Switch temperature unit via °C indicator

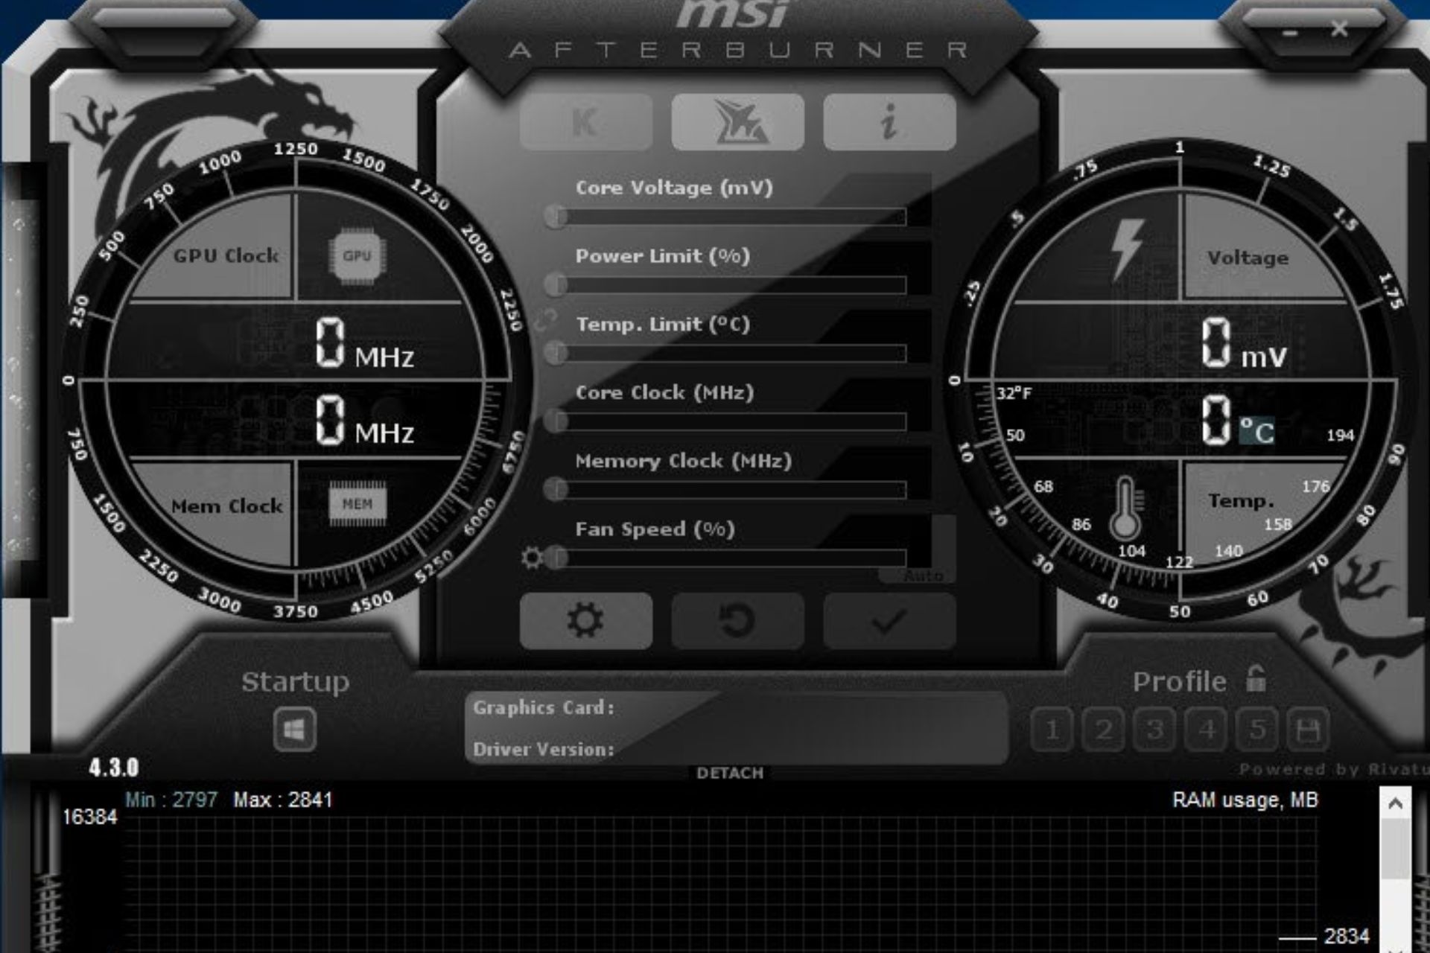(1256, 431)
